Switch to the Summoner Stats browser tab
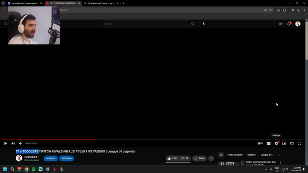Viewport: 308px width, 173px height. 25,3
